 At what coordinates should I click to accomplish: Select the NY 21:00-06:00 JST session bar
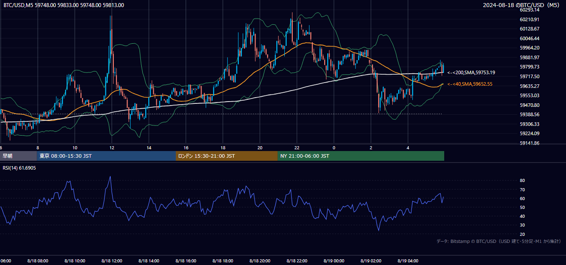click(361, 156)
